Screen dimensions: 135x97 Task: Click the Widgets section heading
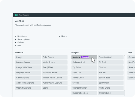[75, 53]
